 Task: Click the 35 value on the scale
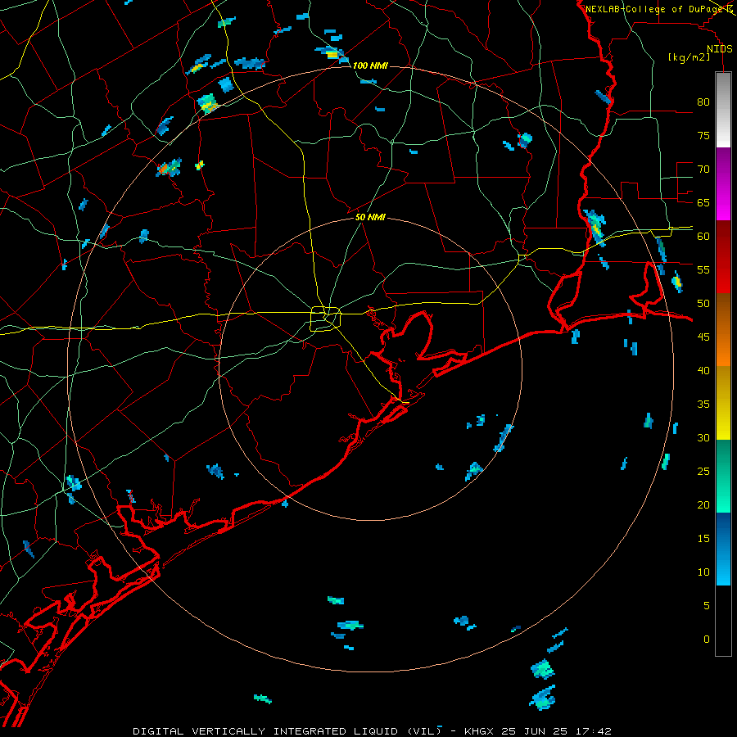point(703,405)
